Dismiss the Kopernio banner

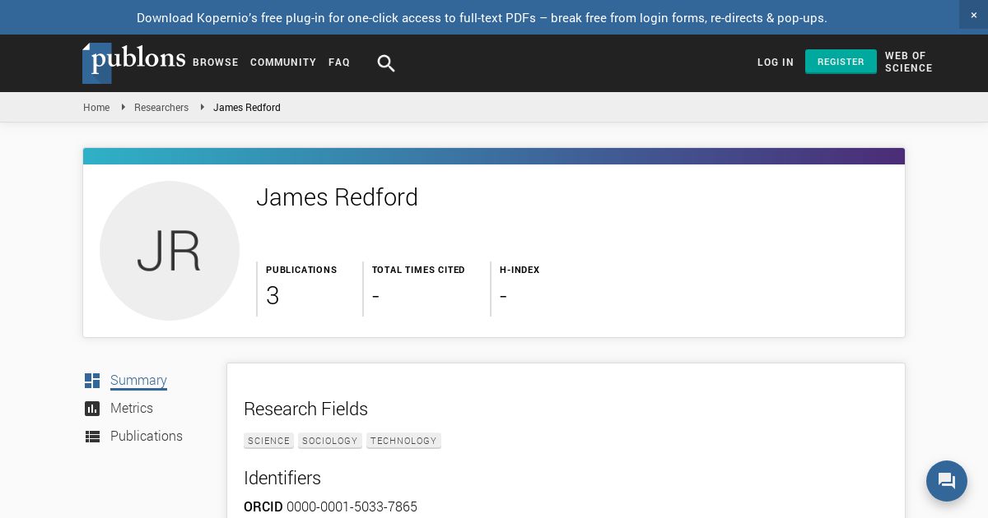(973, 15)
